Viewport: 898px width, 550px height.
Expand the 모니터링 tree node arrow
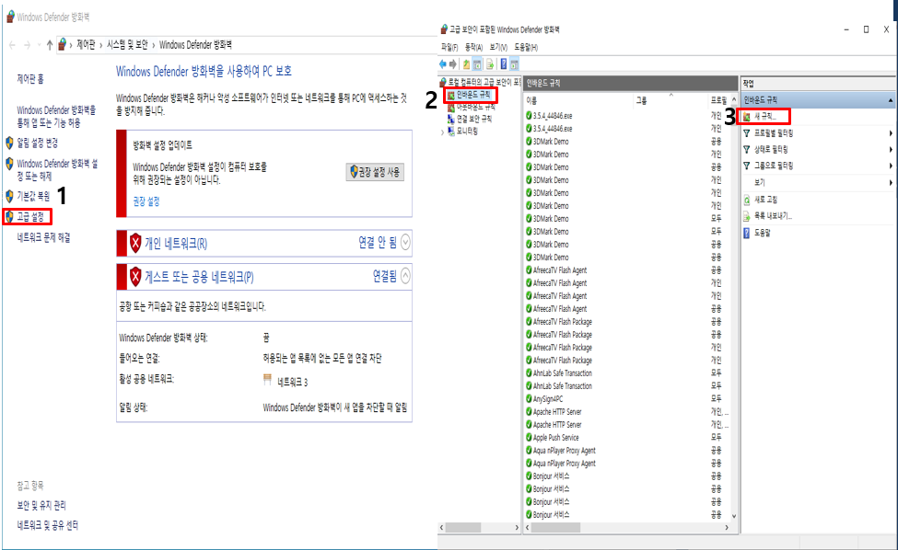(442, 132)
